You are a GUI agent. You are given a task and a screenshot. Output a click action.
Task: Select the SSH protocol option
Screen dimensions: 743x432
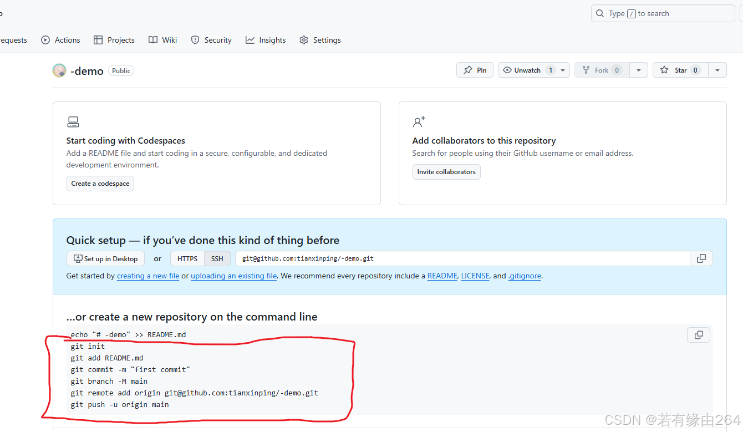(217, 258)
